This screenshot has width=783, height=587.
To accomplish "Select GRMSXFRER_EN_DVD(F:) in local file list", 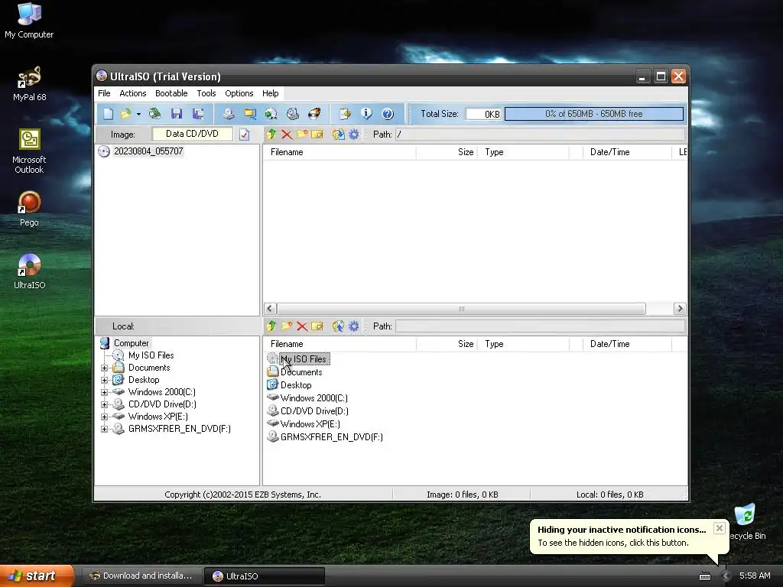I will tap(332, 436).
